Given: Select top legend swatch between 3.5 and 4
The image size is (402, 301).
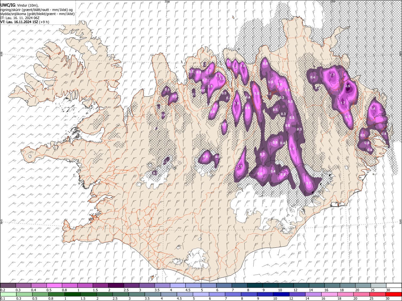Looking at the screenshot, I should pyautogui.click(x=162, y=285).
